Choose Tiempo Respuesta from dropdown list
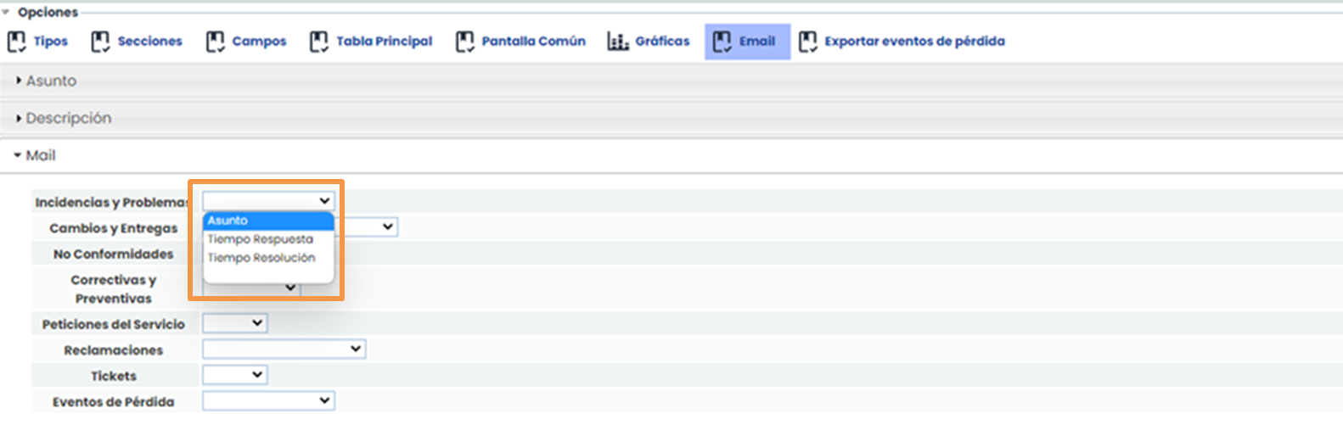Viewport: 1343px width, 425px height. [261, 239]
